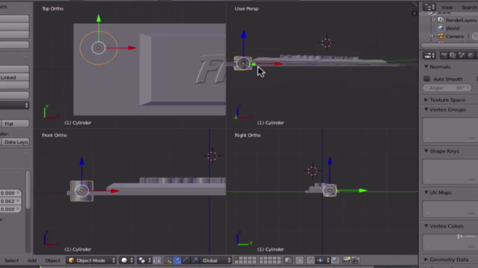The height and width of the screenshot is (268, 478).
Task: Click the Camera object icon in outliner
Action: (441, 36)
